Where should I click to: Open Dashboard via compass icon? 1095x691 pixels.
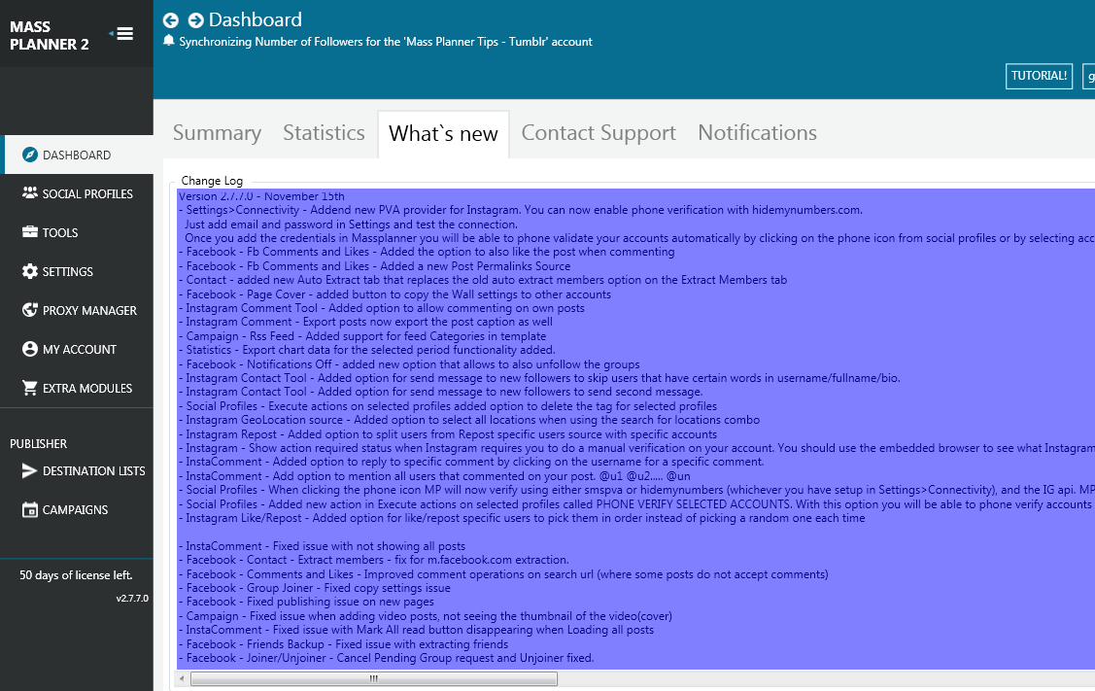[x=29, y=155]
